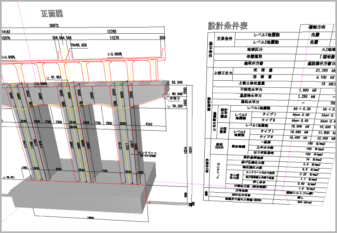Click the 600 kN/m2 value
This screenshot has width=337, height=233.
coord(304,202)
